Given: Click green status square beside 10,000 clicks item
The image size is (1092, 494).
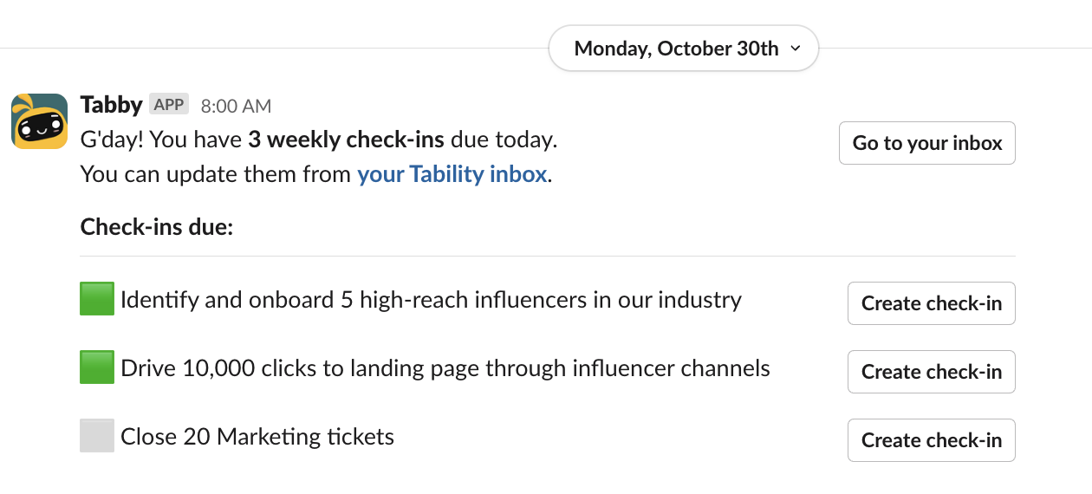Looking at the screenshot, I should pyautogui.click(x=97, y=368).
